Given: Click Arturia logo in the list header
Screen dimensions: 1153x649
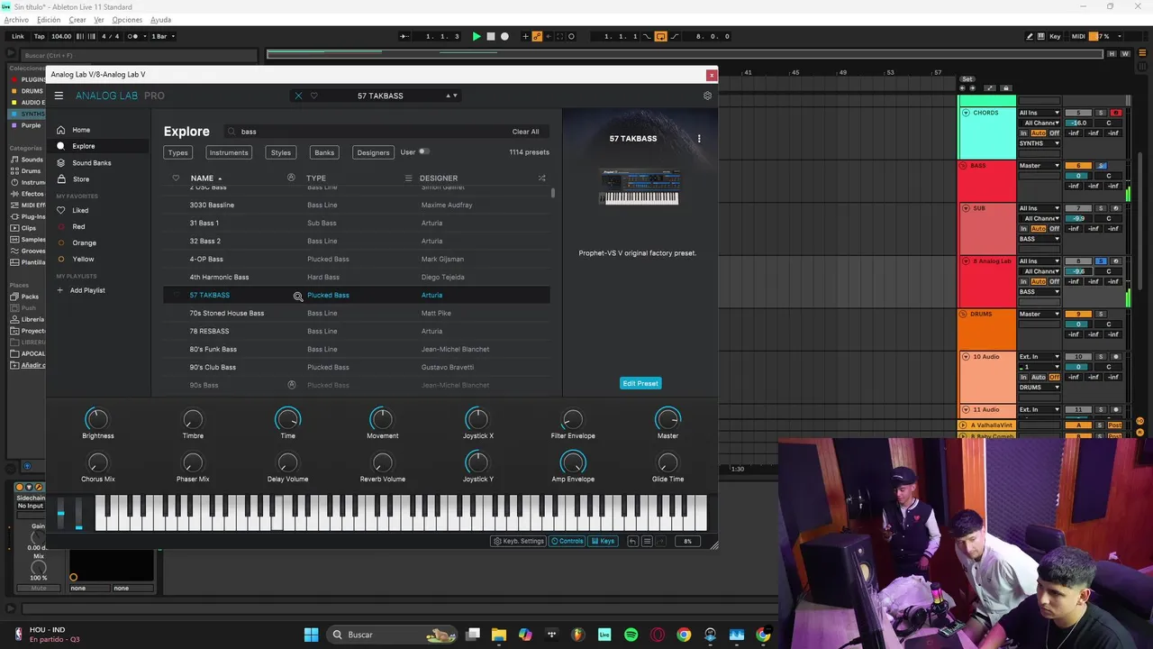Looking at the screenshot, I should coord(291,178).
